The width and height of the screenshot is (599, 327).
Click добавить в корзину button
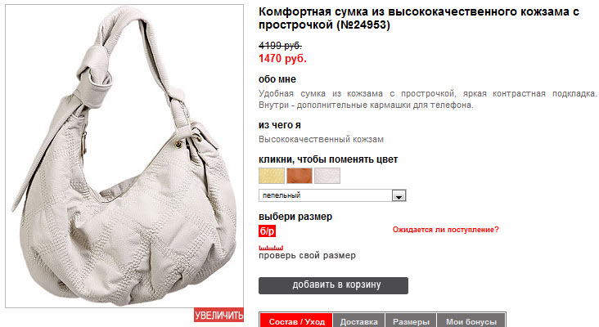pyautogui.click(x=333, y=285)
